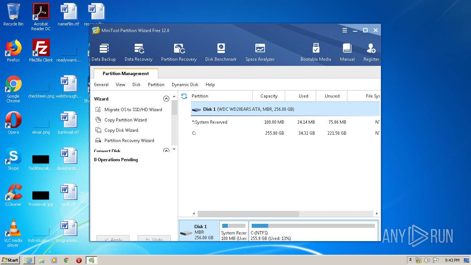Collapse the Convert Disk section

[166, 151]
